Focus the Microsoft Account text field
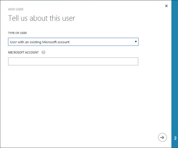This screenshot has width=178, height=148. point(73,61)
